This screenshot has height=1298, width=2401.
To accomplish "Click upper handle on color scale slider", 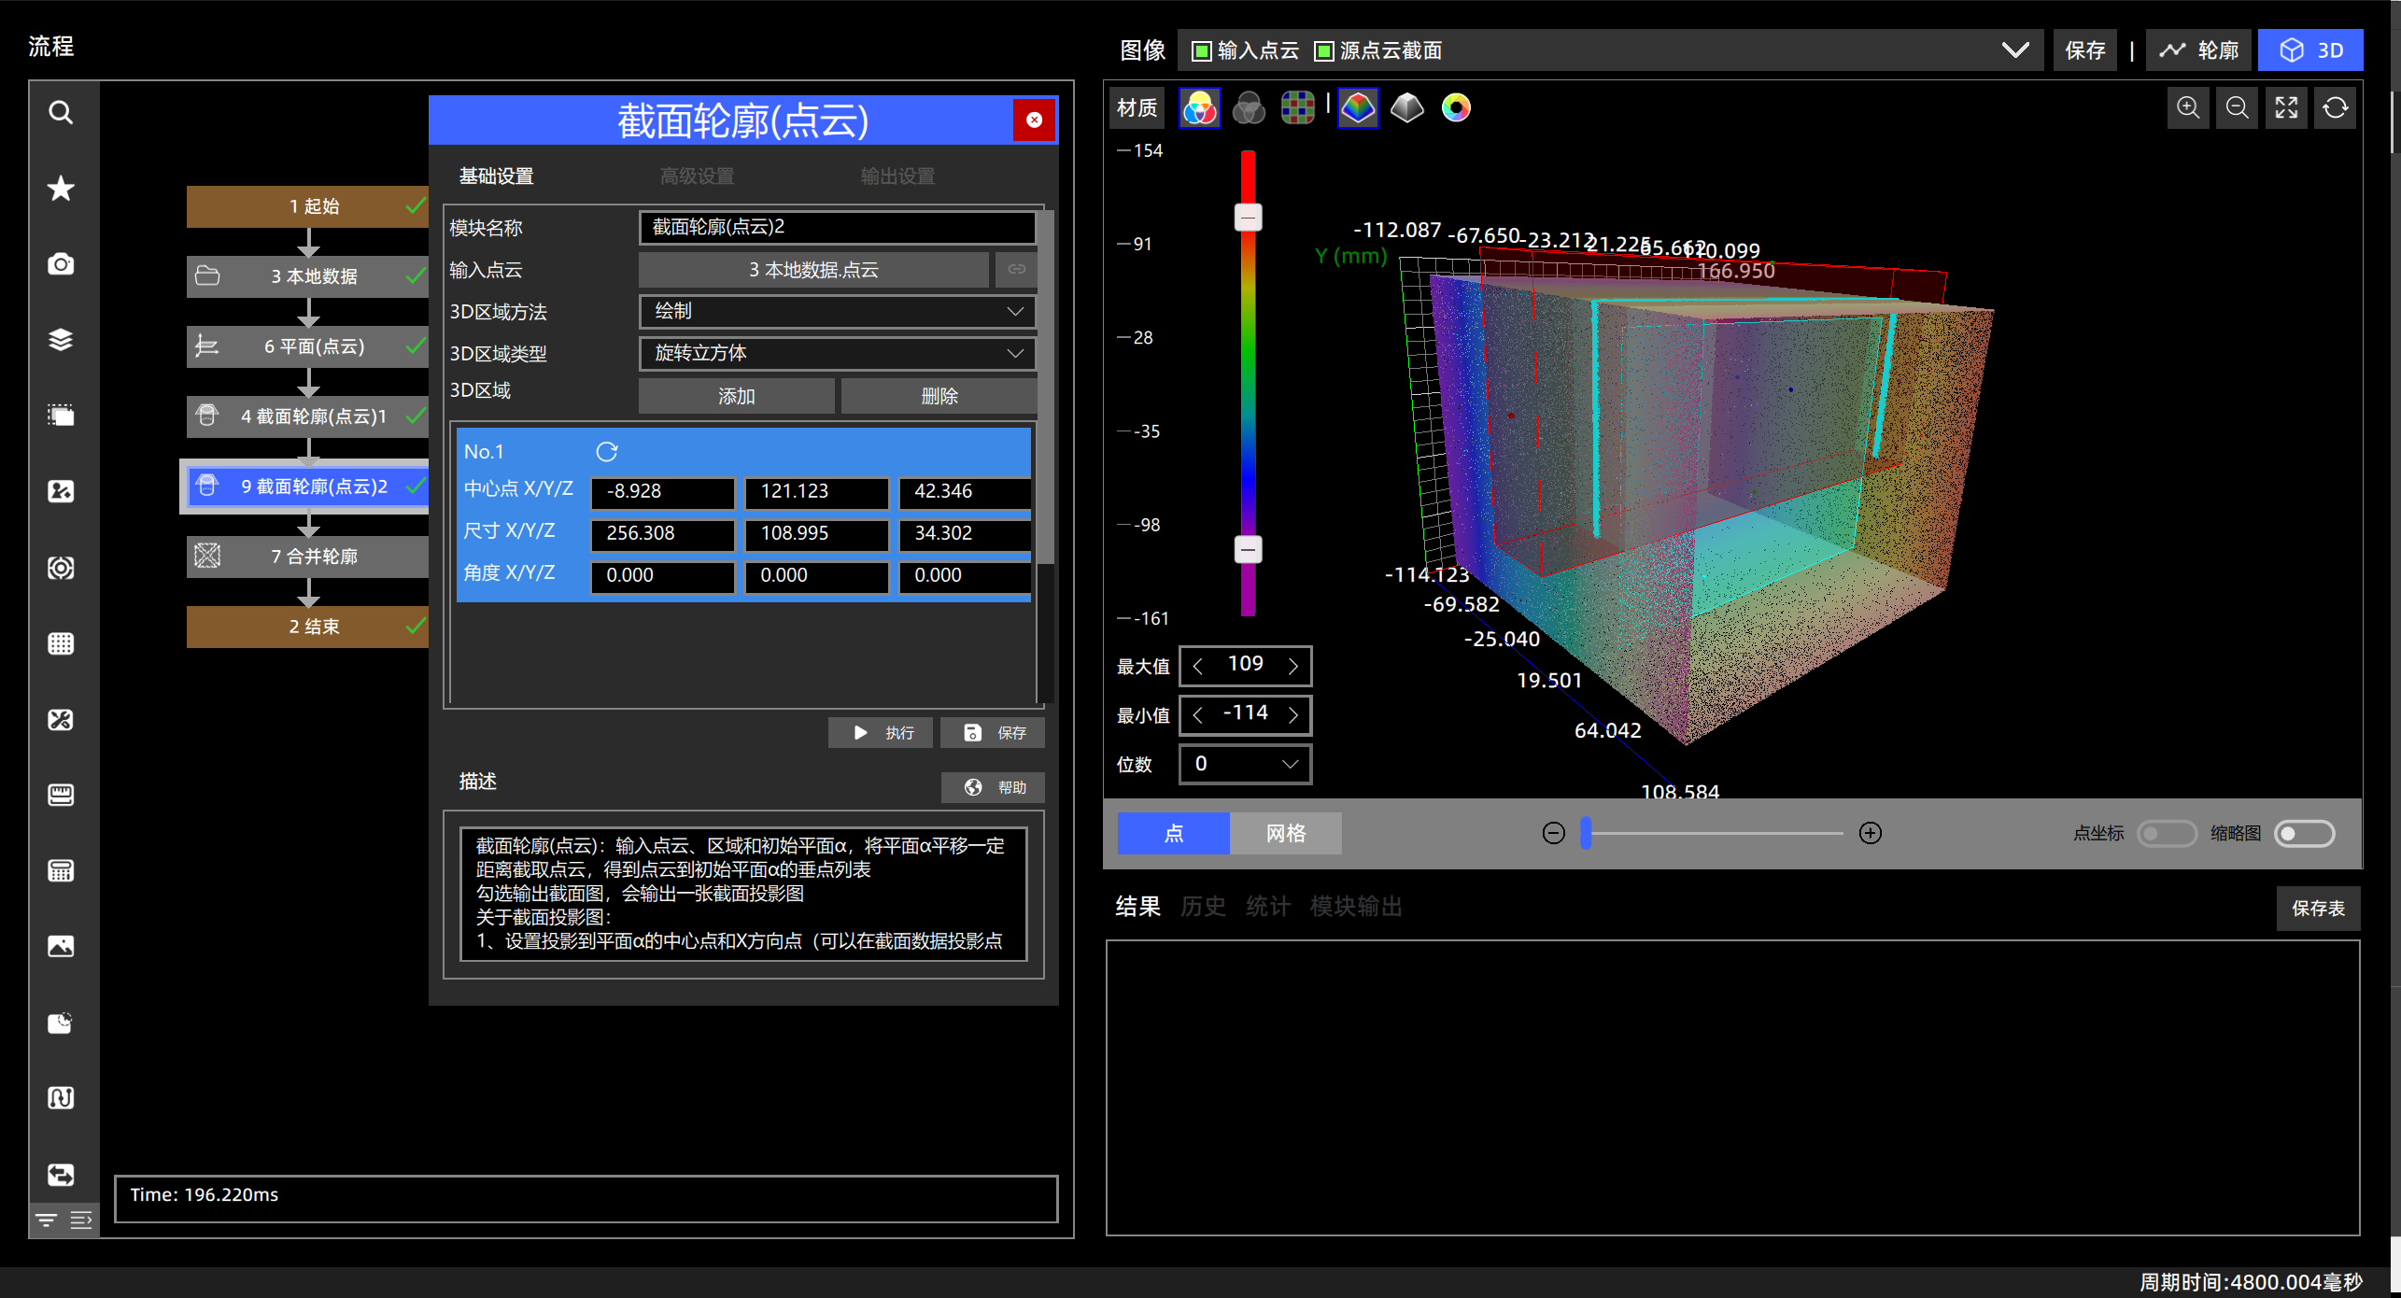I will tap(1248, 218).
